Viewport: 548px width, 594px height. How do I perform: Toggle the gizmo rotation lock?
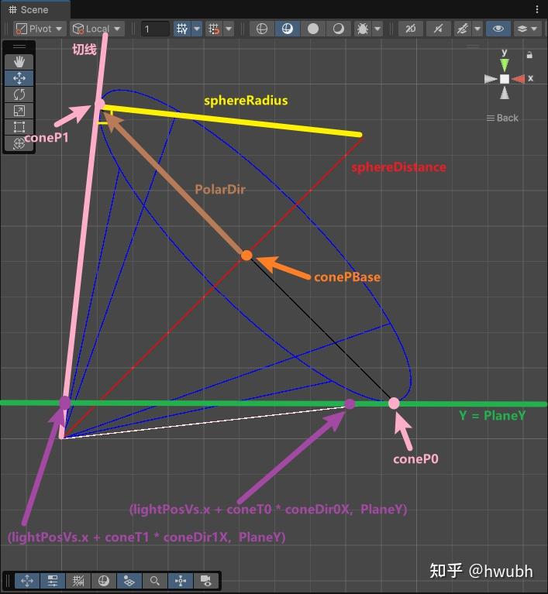tap(529, 55)
